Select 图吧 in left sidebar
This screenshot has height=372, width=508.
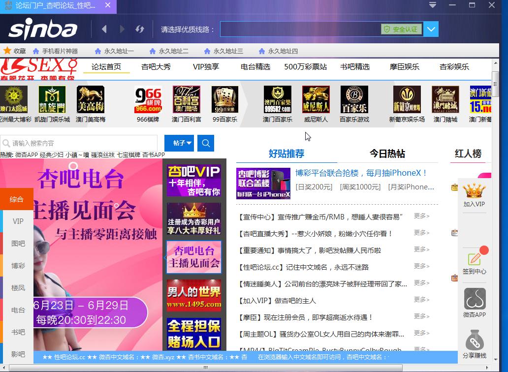pyautogui.click(x=18, y=244)
